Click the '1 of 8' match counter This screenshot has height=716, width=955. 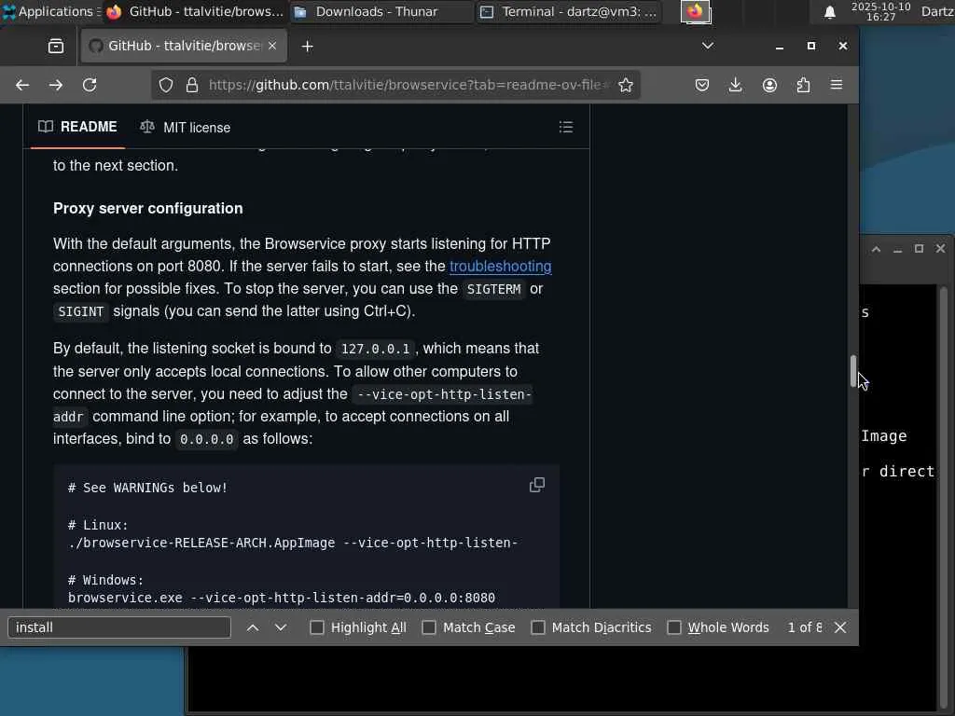click(805, 627)
